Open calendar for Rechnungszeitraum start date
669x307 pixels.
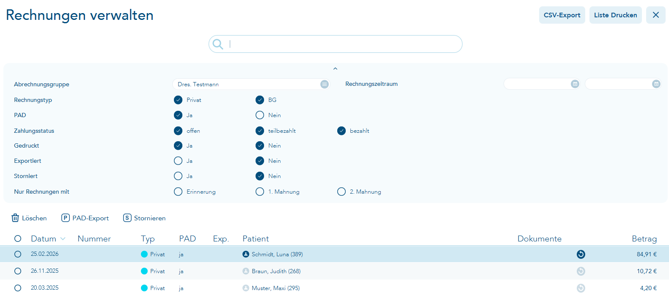pos(575,84)
